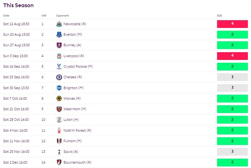Click the GW column header
251x168 pixels.
point(44,16)
